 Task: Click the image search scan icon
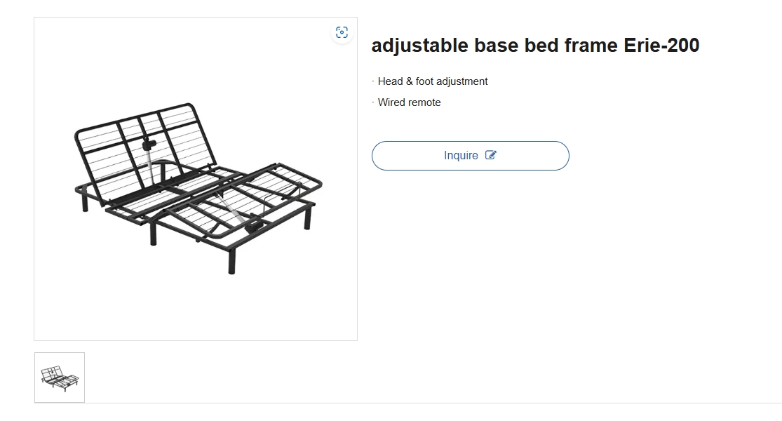point(342,32)
